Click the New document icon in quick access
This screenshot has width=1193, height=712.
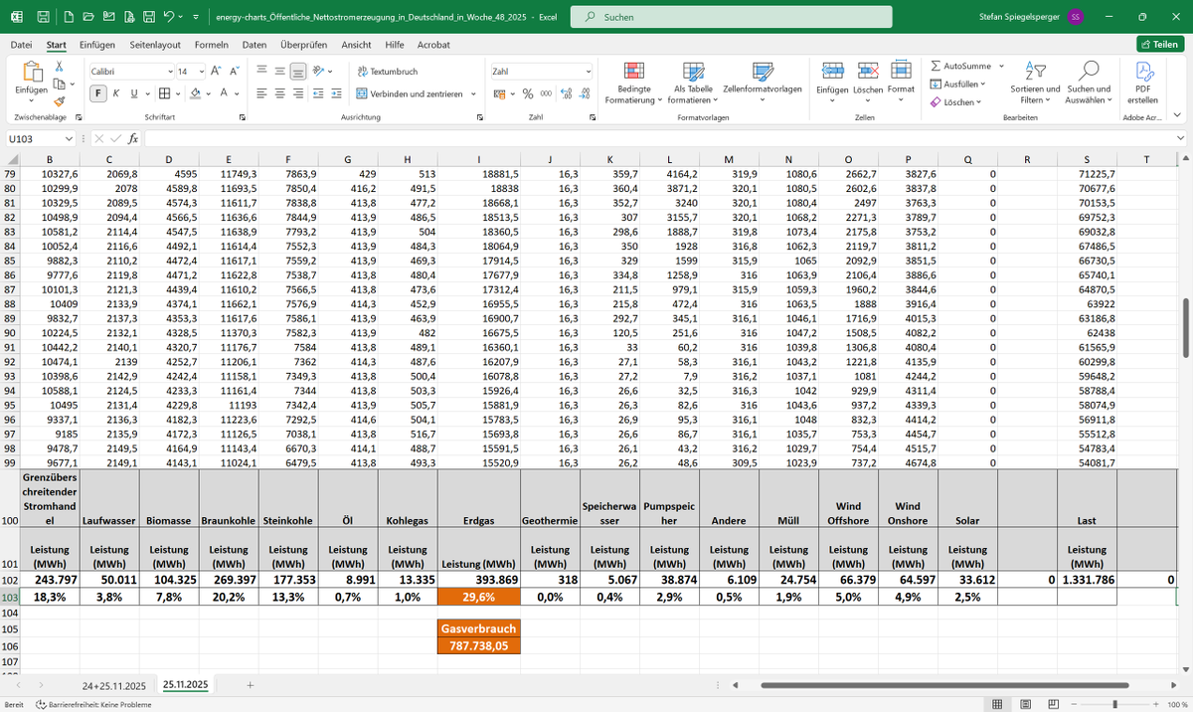[68, 17]
